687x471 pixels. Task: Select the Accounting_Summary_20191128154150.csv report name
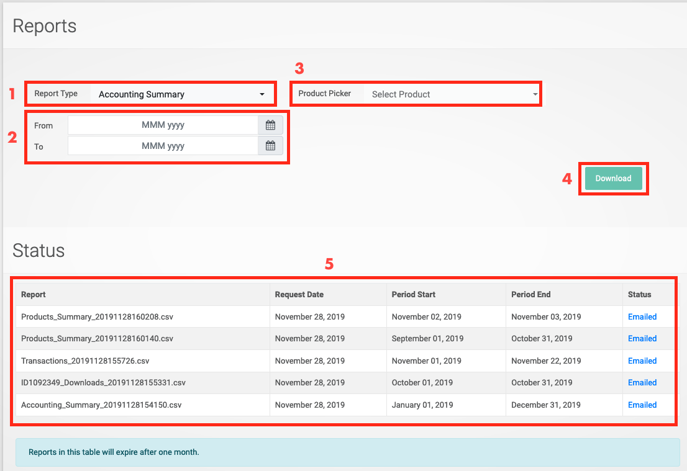(101, 405)
